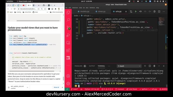Open Chrome's three-dot menu
Viewport: 173px width, 97px height.
tap(62, 9)
